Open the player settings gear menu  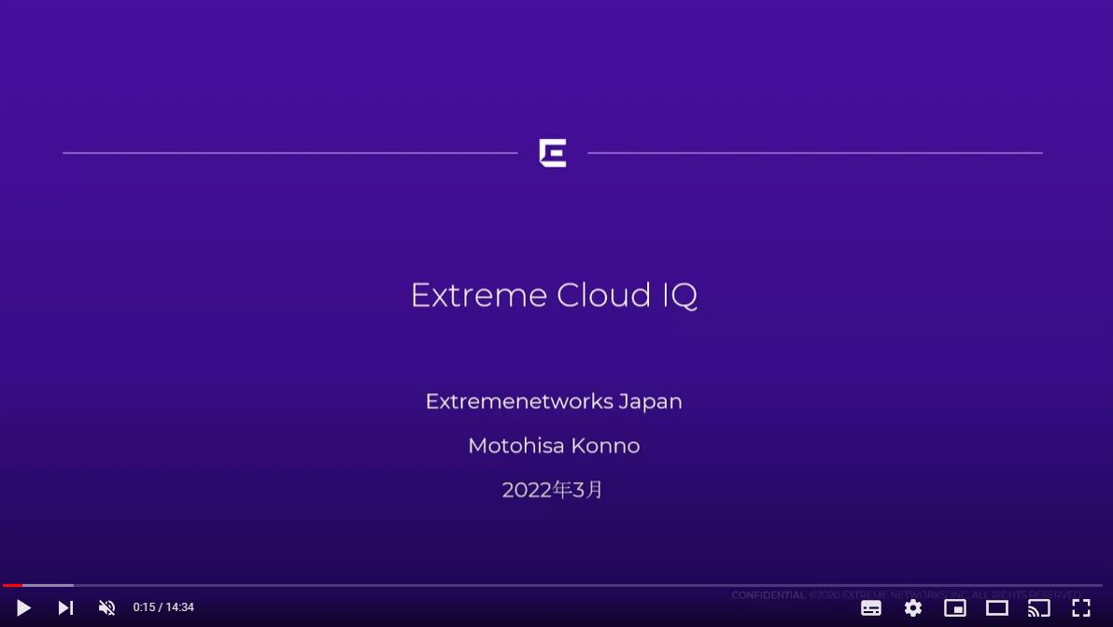click(913, 607)
